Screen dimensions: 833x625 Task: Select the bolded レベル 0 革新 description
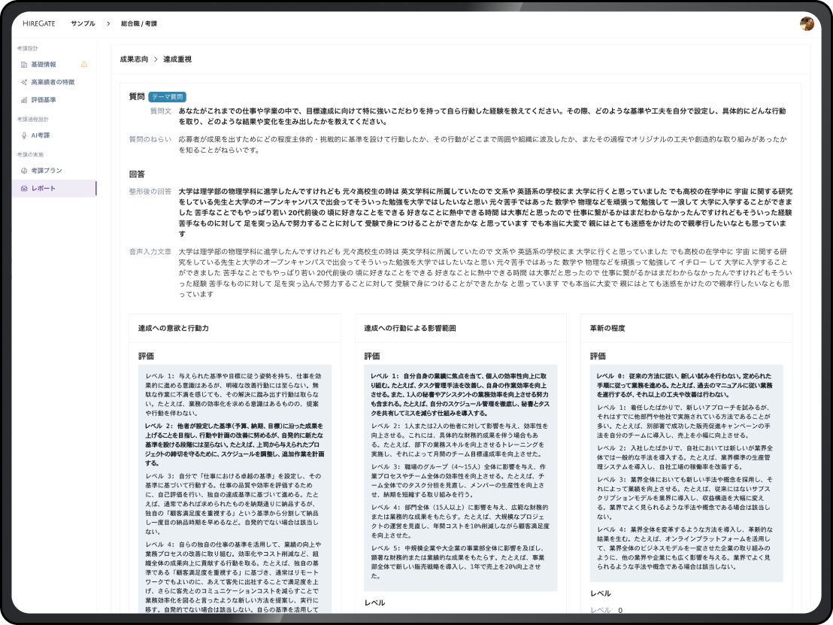[x=686, y=384]
